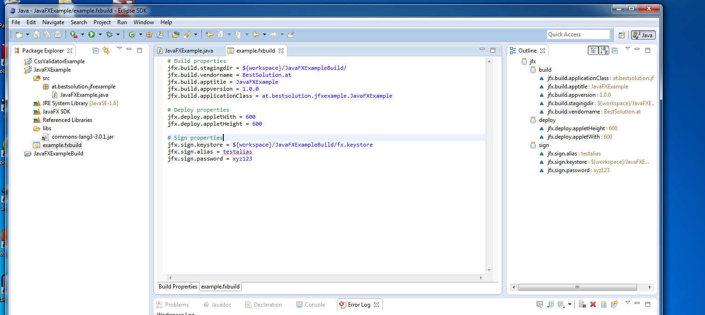Open the Run history dropdown arrow

coord(100,34)
